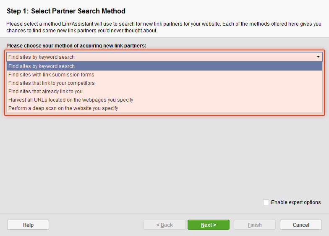Click the 'Enable expert options' label text
329x236 pixels.
coord(296,202)
